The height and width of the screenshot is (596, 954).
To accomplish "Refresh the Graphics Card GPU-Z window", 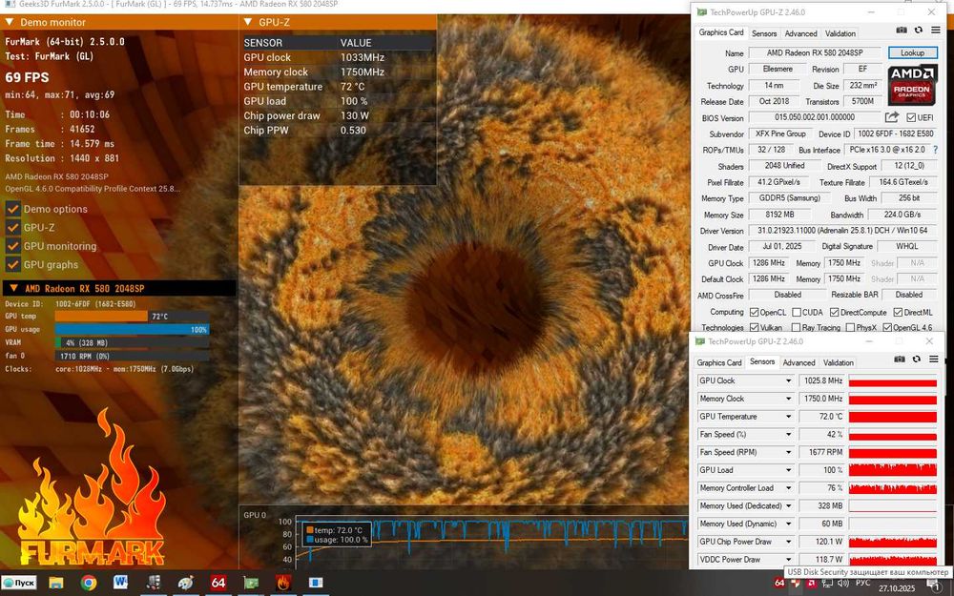I will coord(918,31).
